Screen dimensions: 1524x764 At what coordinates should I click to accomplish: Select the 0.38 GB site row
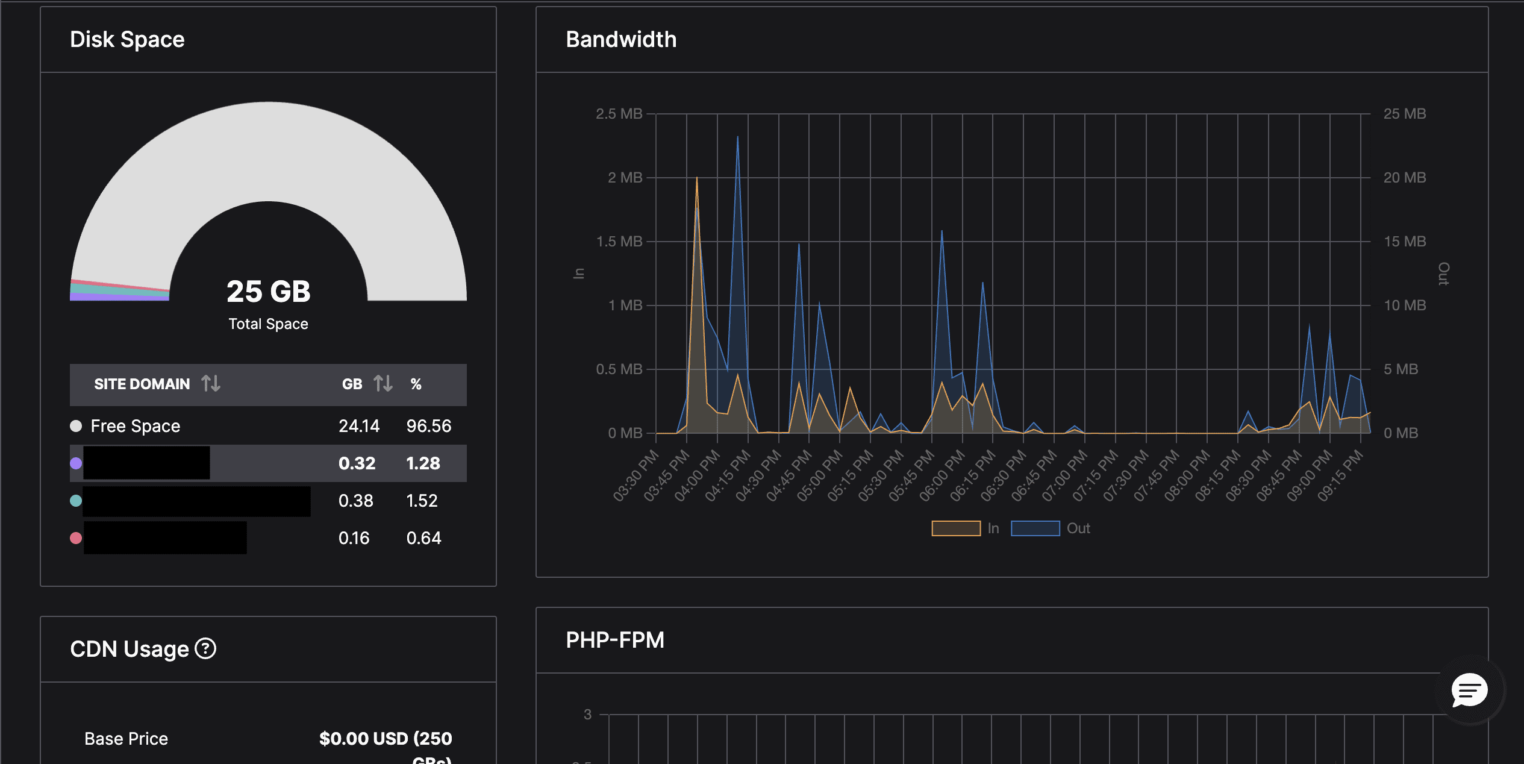click(355, 501)
